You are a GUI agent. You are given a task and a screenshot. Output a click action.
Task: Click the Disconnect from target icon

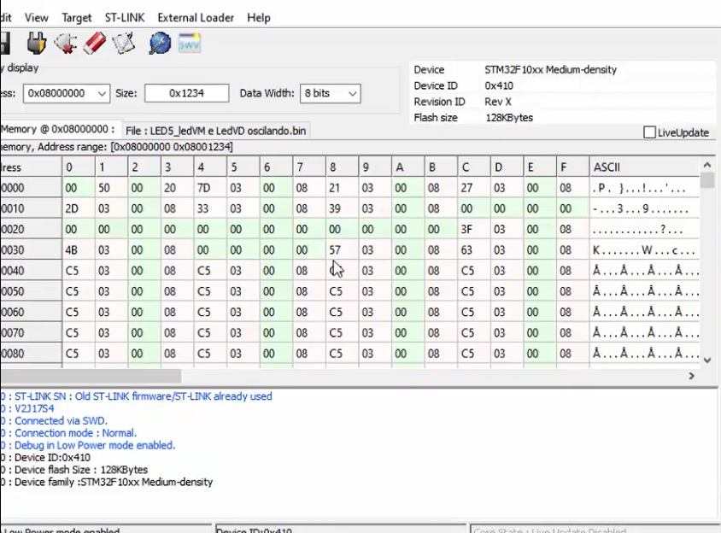click(x=66, y=43)
